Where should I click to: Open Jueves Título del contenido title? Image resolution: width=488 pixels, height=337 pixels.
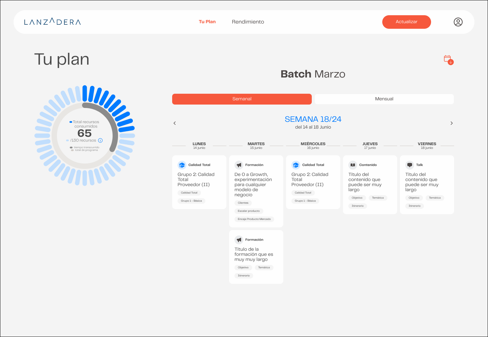[365, 182]
